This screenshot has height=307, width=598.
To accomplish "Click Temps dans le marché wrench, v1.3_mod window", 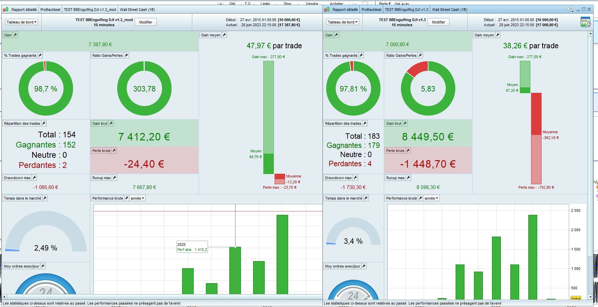I will pos(45,198).
